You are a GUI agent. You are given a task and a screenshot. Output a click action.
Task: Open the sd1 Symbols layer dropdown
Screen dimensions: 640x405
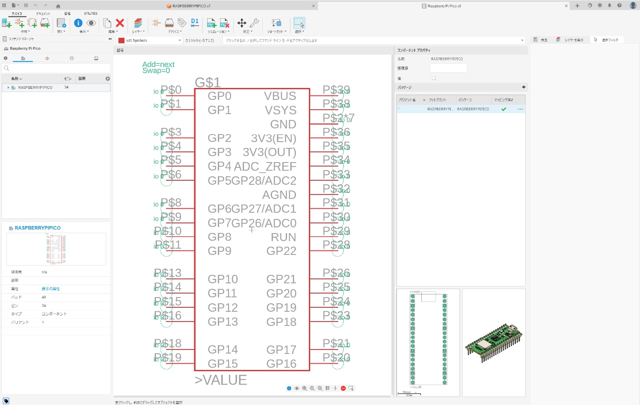(x=180, y=40)
